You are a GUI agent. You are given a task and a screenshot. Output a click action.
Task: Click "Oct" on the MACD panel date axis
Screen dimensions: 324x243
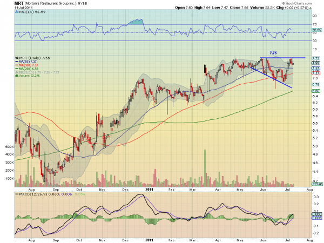point(79,240)
